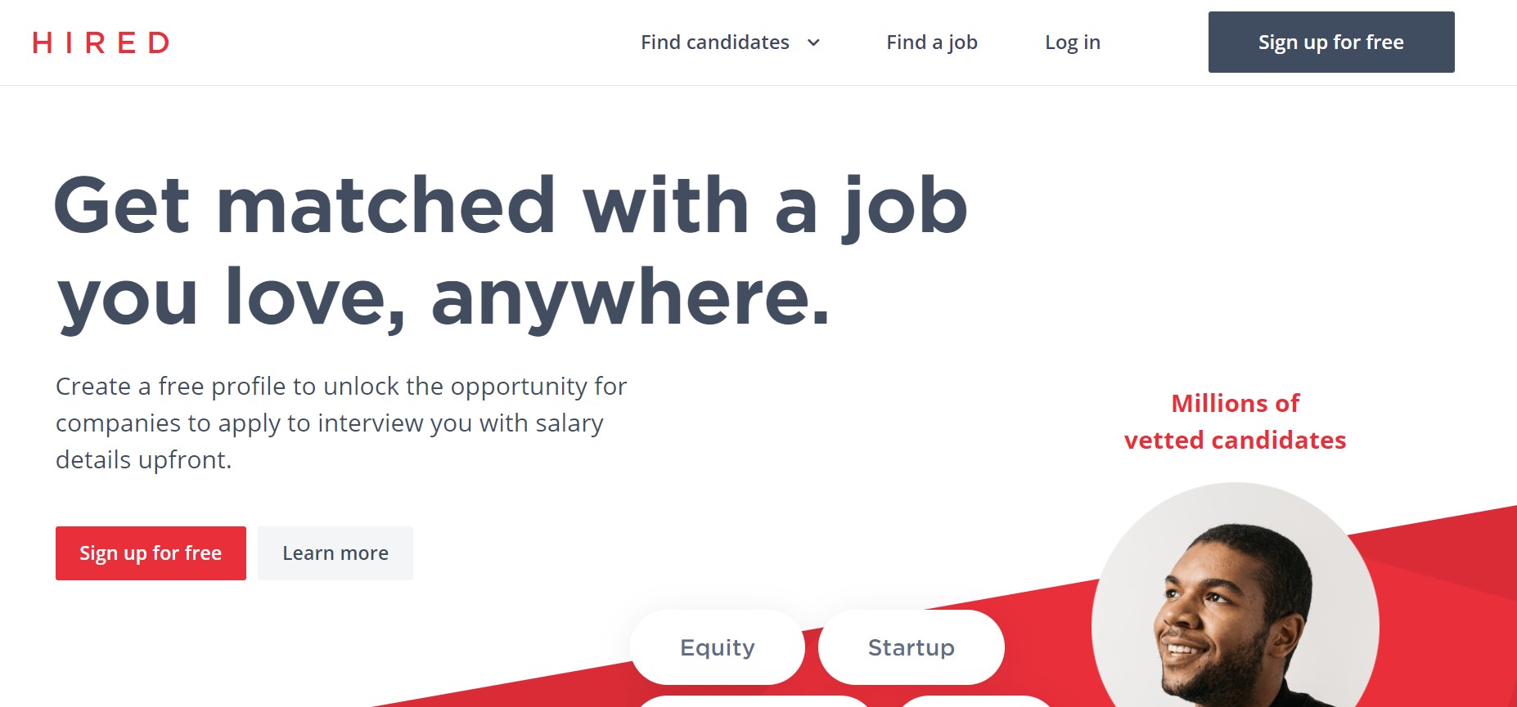
Task: Click the red hero Sign up for free button
Action: [x=151, y=553]
